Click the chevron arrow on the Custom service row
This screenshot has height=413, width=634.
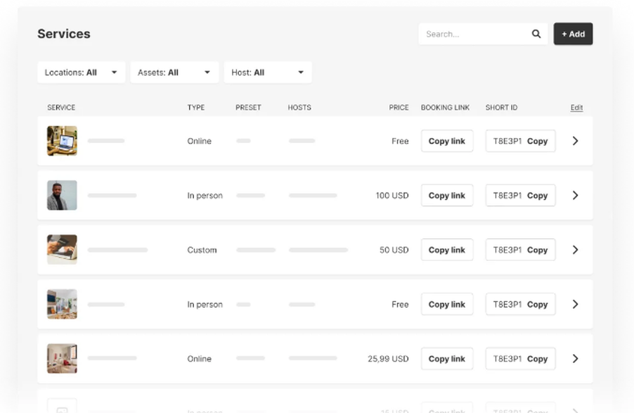[x=575, y=250]
